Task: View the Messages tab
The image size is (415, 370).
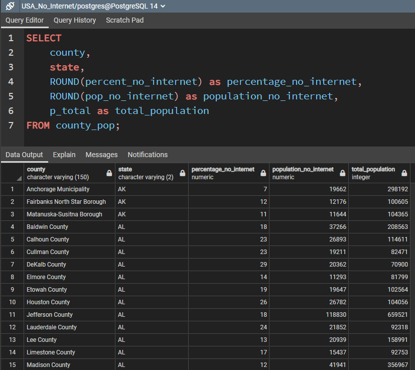Action: point(101,155)
